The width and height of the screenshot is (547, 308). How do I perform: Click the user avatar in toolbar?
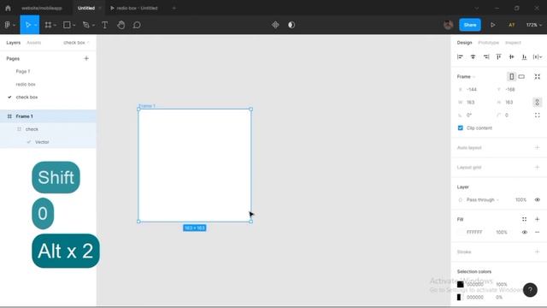[x=448, y=25]
